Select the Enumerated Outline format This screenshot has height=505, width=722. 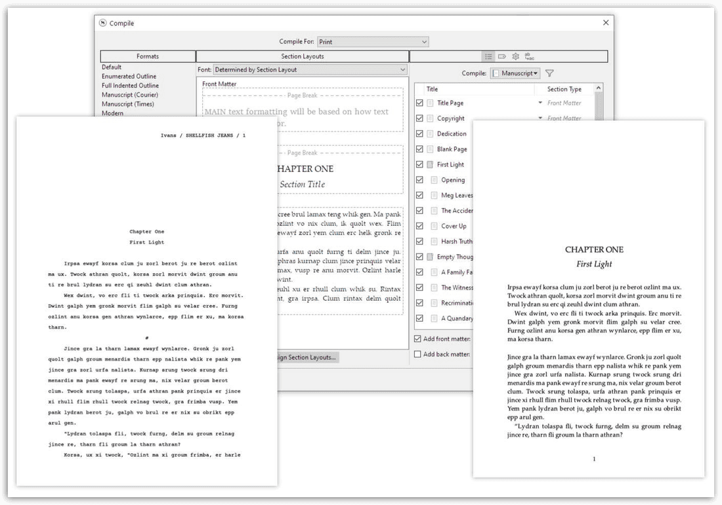coord(129,76)
